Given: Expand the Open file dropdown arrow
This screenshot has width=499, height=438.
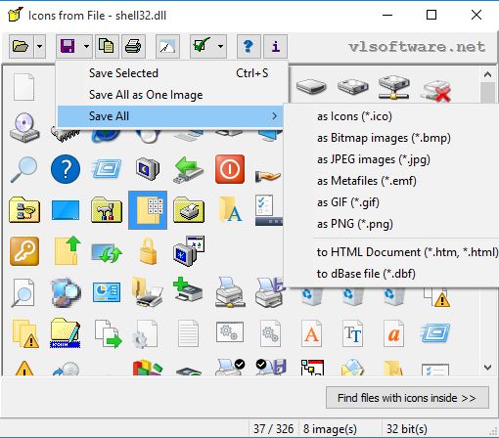Looking at the screenshot, I should (39, 46).
